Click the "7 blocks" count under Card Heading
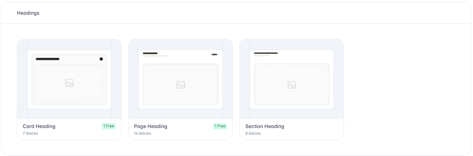The height and width of the screenshot is (156, 473). tap(30, 133)
